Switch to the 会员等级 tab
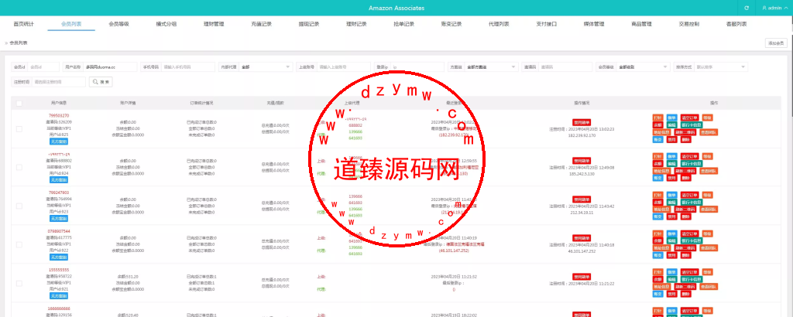The width and height of the screenshot is (793, 317). (x=118, y=24)
